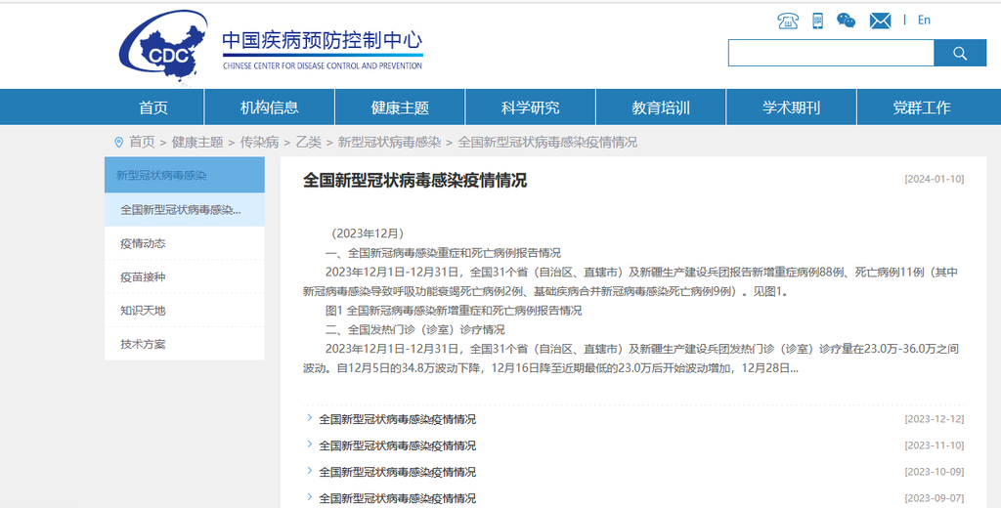
Task: Open the mobile QR code icon
Action: click(817, 21)
